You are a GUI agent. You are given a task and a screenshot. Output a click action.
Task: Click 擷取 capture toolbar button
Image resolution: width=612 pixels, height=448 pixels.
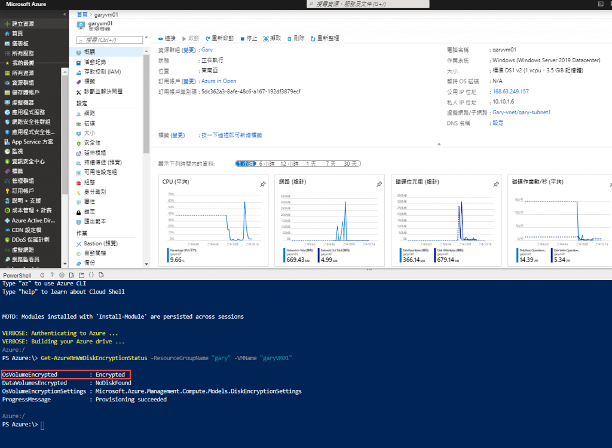[272, 38]
